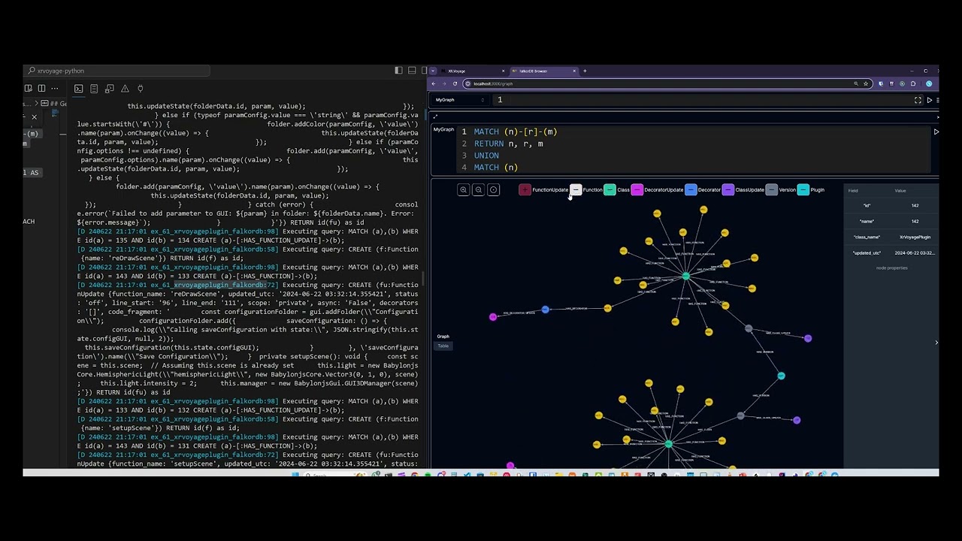The width and height of the screenshot is (962, 541).
Task: Open the problems warning triangle icon
Action: click(125, 89)
